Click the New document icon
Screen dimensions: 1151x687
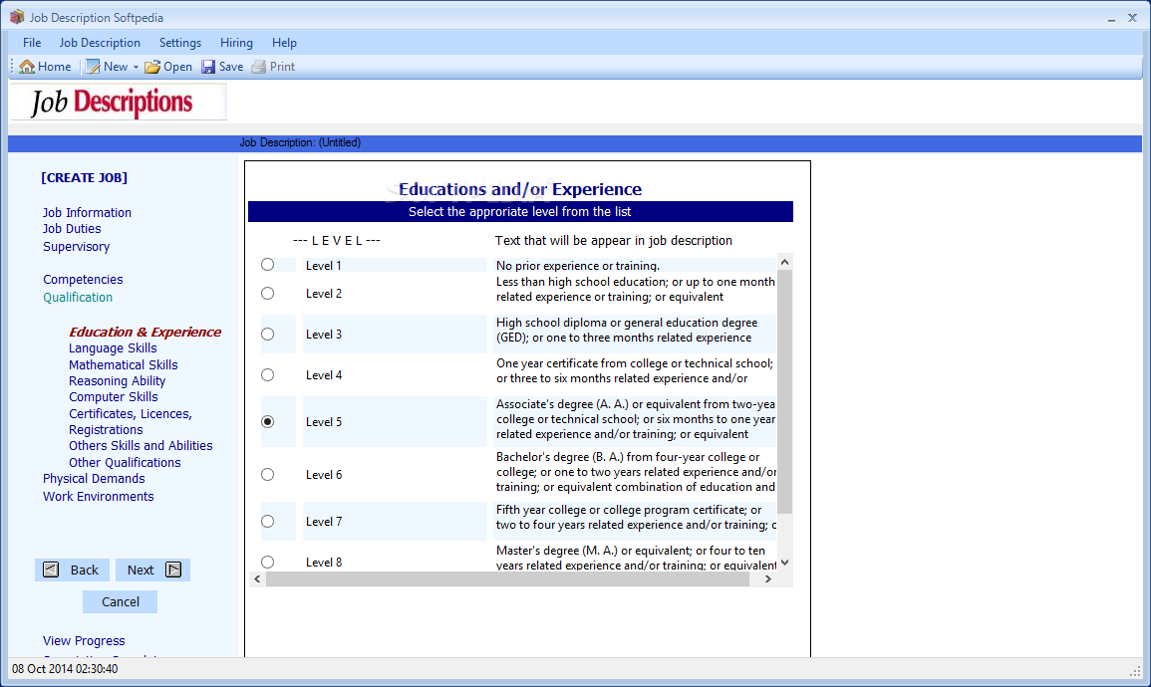pos(93,67)
